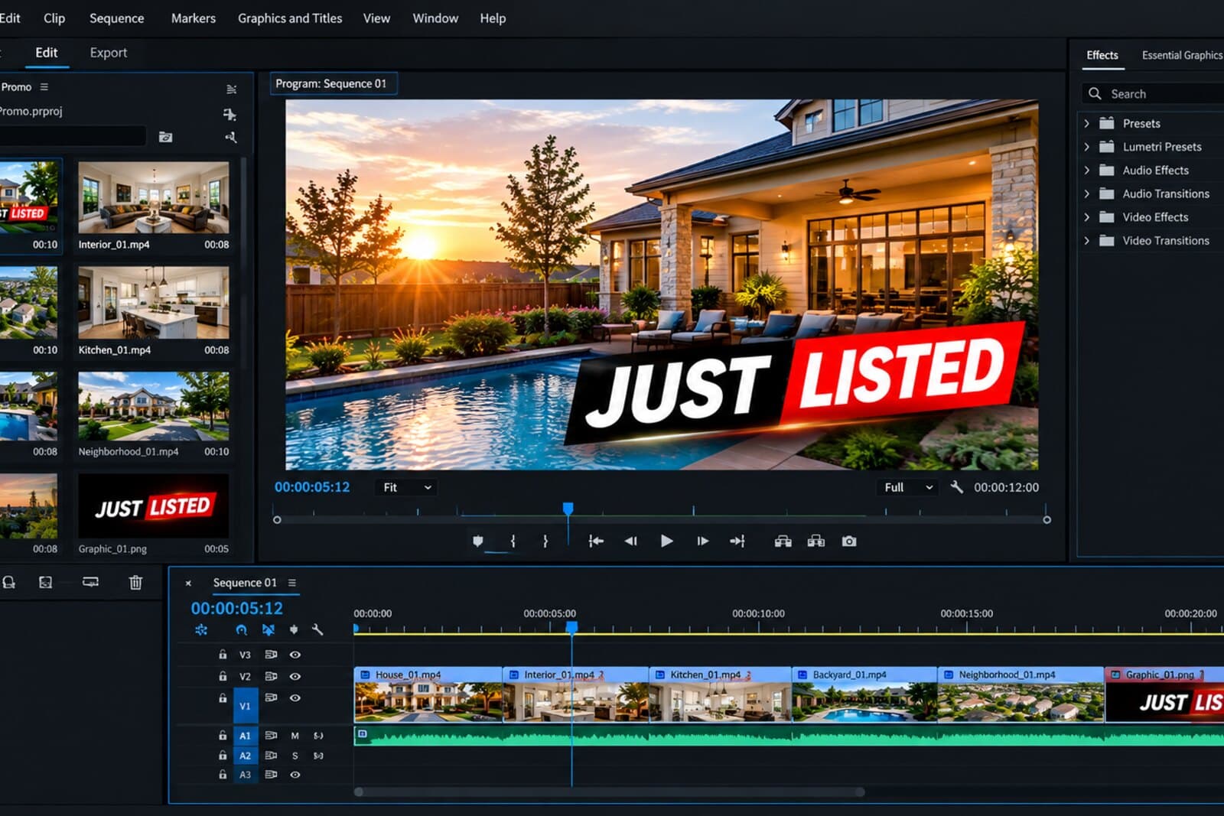Jump to the Out point in Program monitor
The width and height of the screenshot is (1224, 816).
tap(737, 541)
